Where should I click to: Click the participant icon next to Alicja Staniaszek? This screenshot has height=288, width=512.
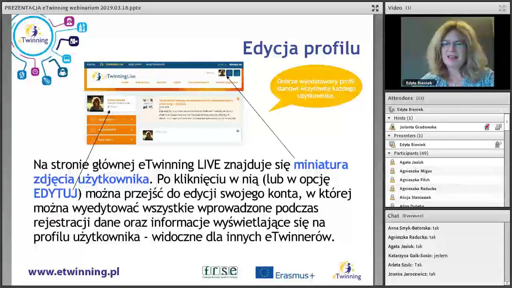coord(392,197)
